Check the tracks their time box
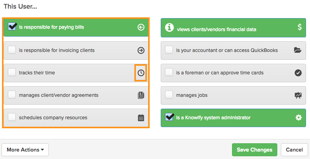Image resolution: width=310 pixels, height=159 pixels. (12, 72)
